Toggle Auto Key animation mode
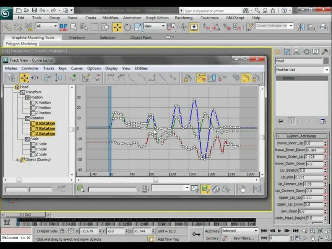This screenshot has height=249, width=332. pyautogui.click(x=212, y=231)
